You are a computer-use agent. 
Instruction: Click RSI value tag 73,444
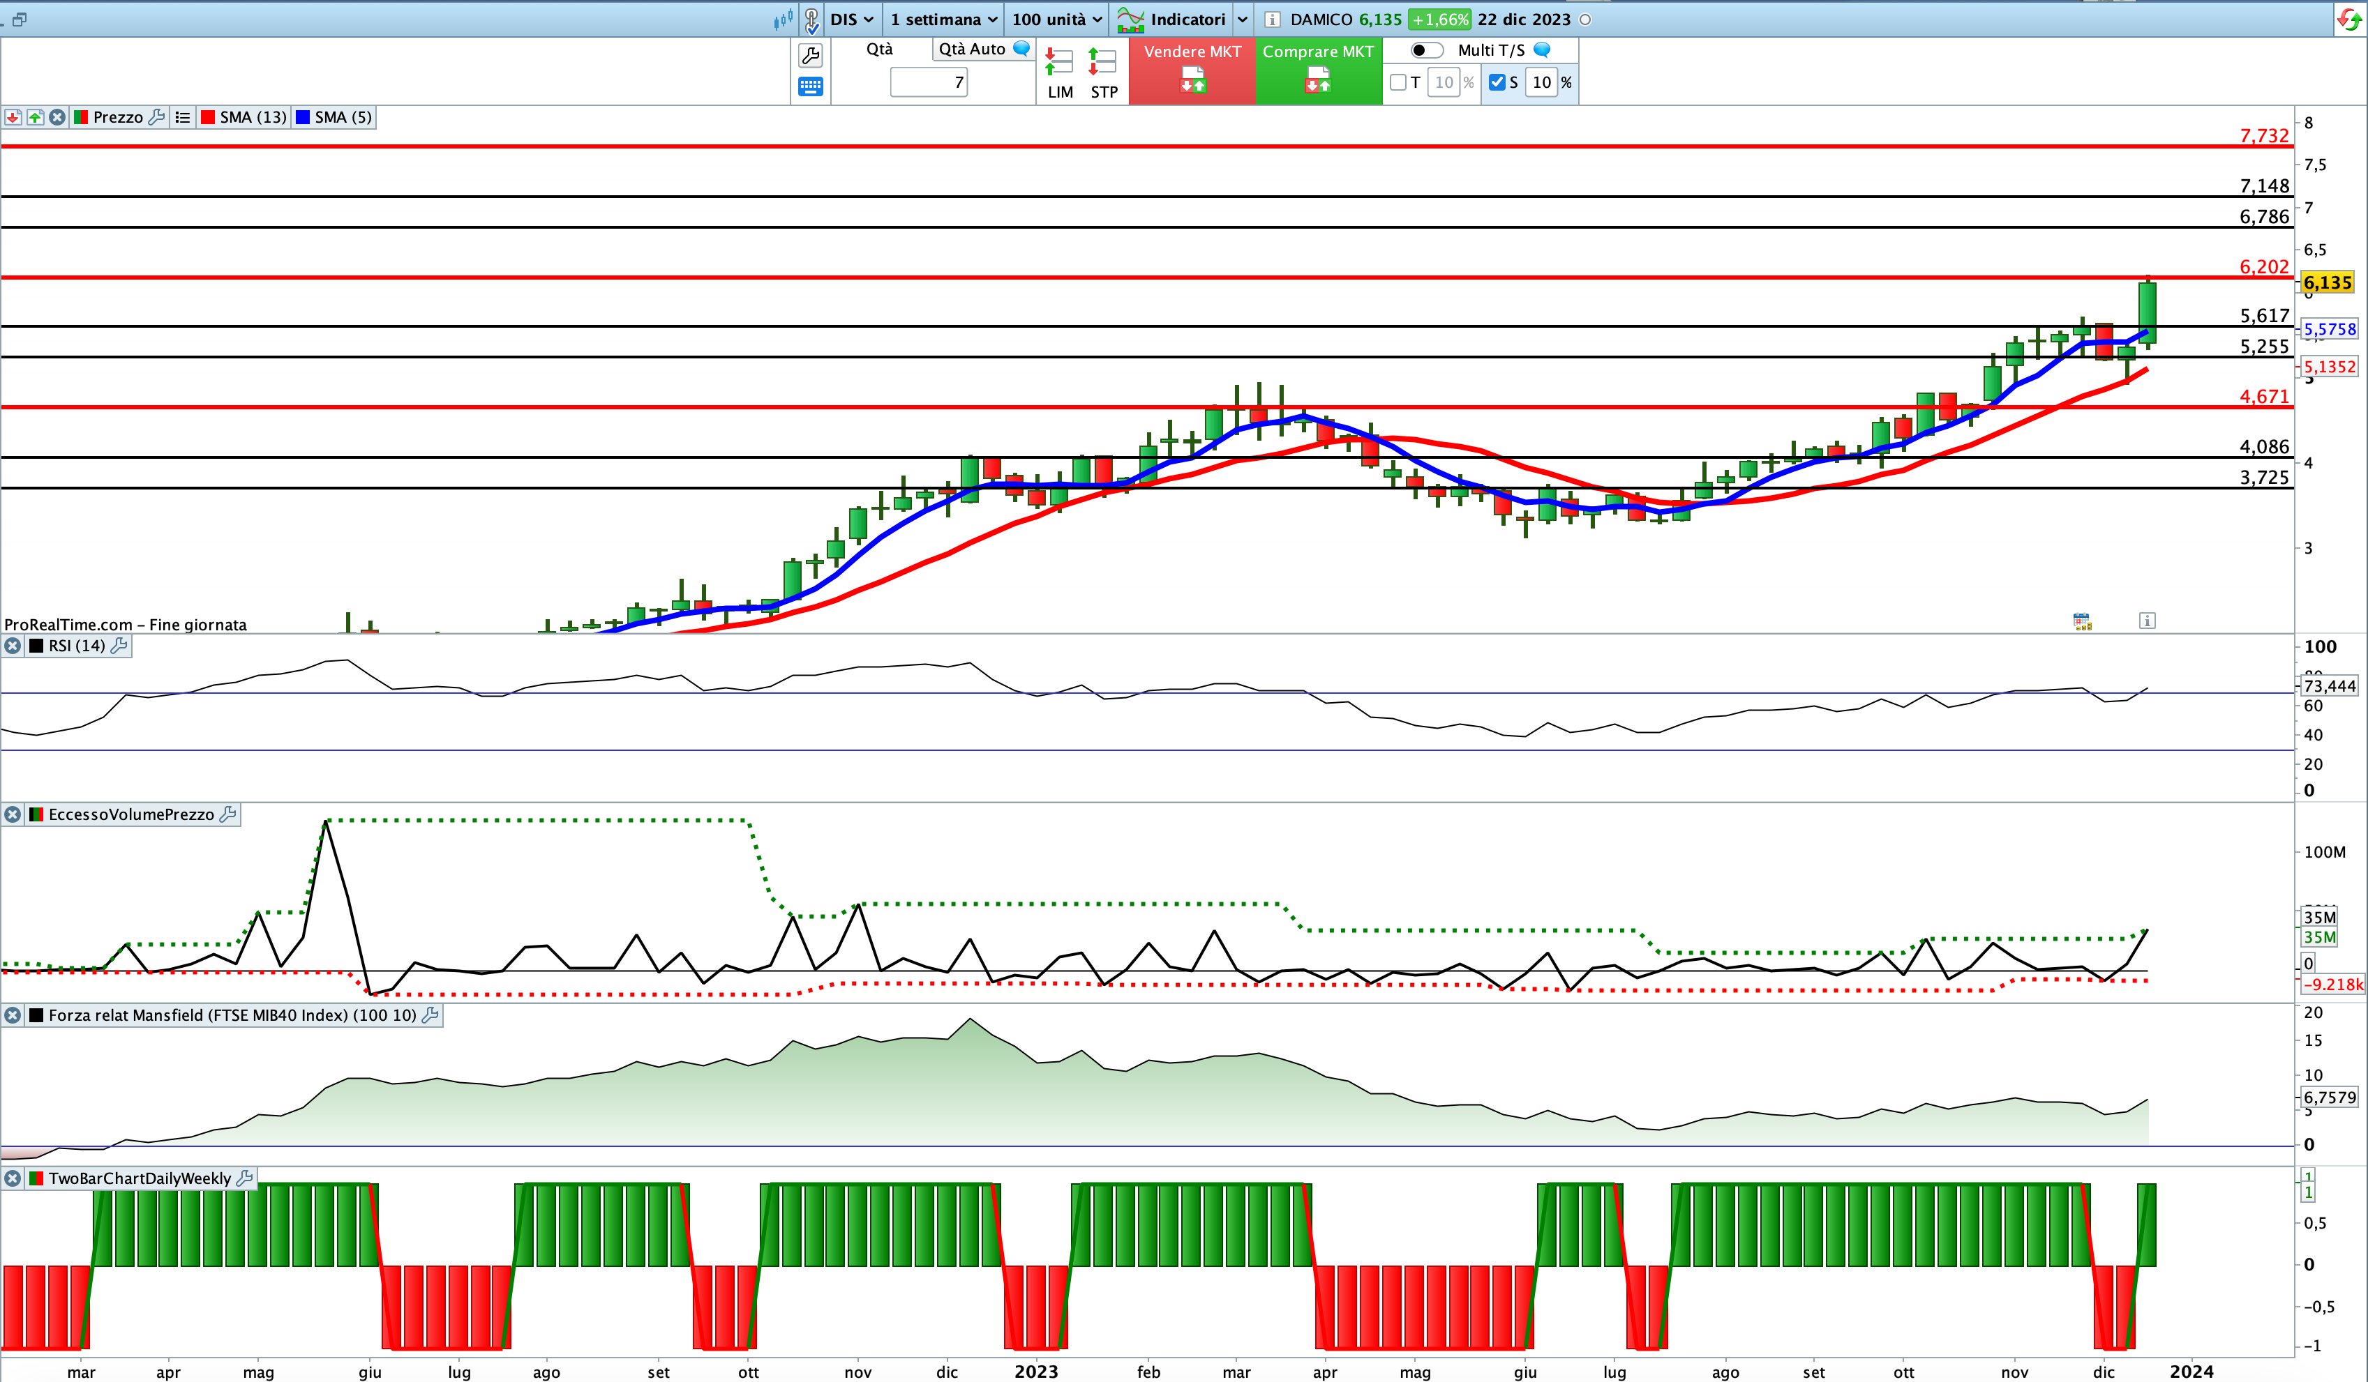click(x=2330, y=685)
